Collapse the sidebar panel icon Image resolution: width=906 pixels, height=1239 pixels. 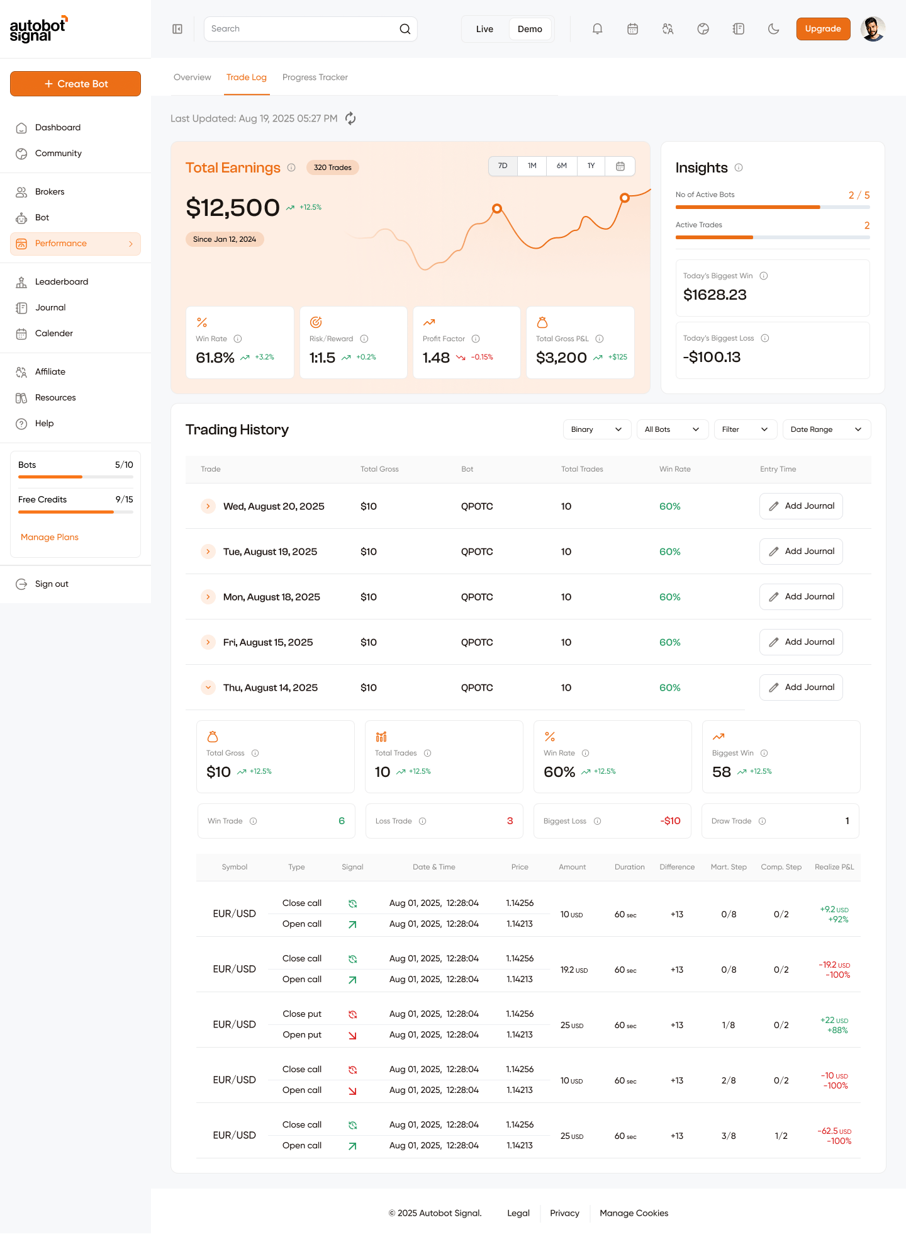click(x=177, y=29)
